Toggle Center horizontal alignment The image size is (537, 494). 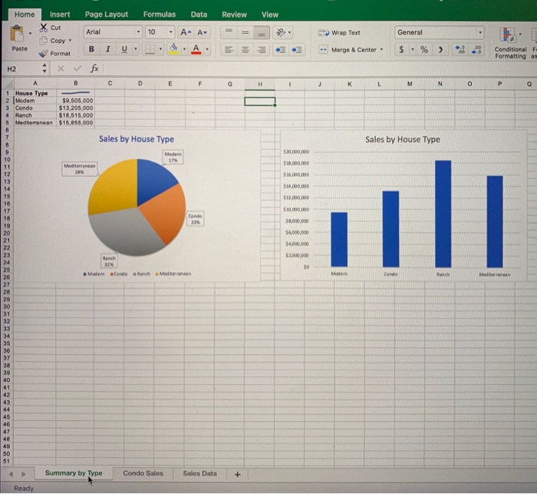pos(245,50)
